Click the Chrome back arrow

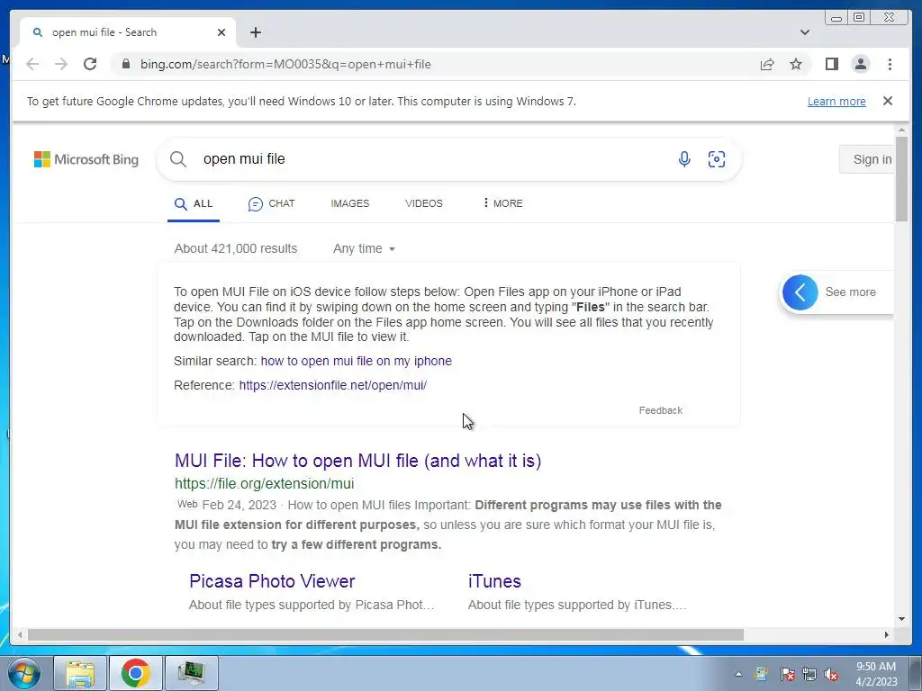pos(32,64)
